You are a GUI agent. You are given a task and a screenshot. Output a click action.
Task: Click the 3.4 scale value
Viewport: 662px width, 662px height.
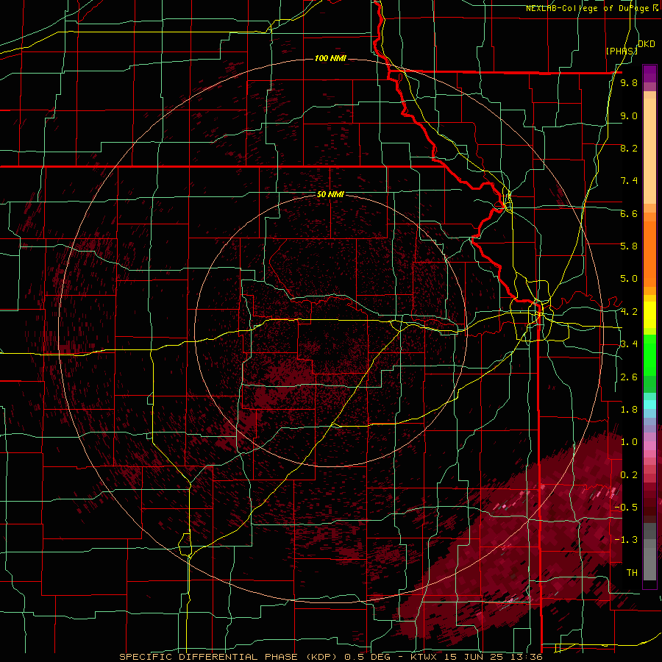629,344
